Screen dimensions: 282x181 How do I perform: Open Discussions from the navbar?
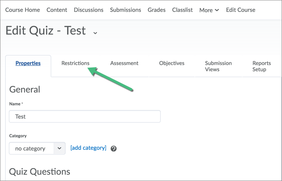(x=89, y=10)
